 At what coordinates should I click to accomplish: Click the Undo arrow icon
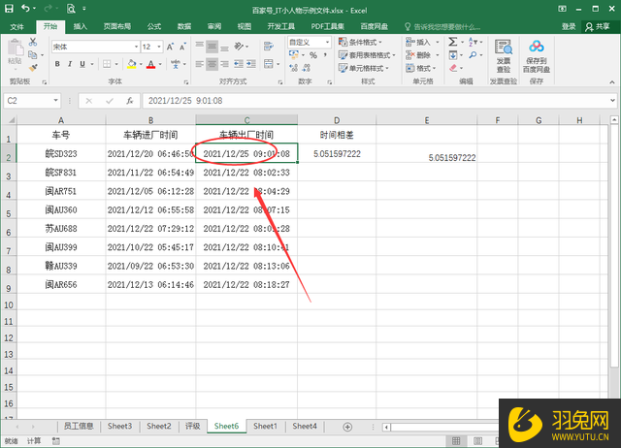point(26,9)
